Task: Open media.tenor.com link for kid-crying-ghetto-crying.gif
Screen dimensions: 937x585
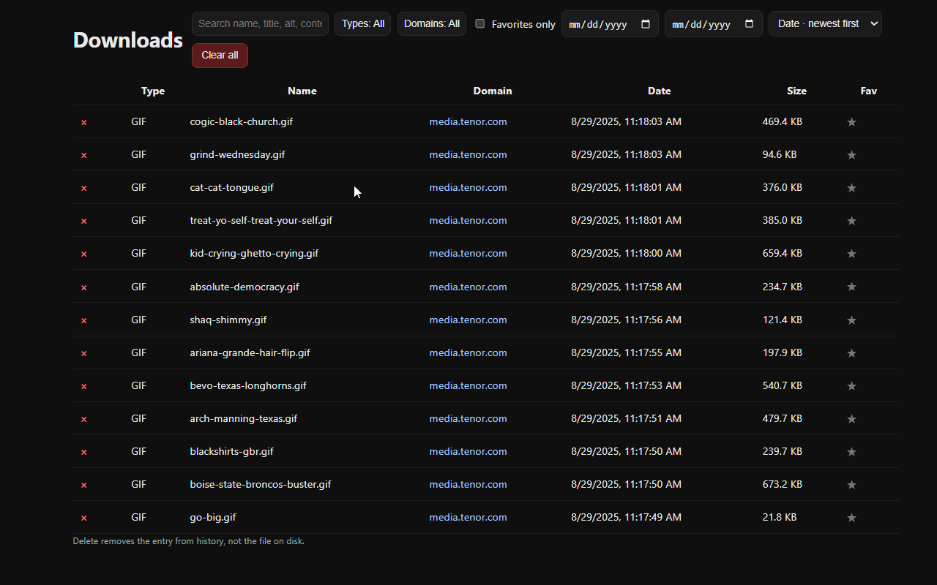Action: point(468,253)
